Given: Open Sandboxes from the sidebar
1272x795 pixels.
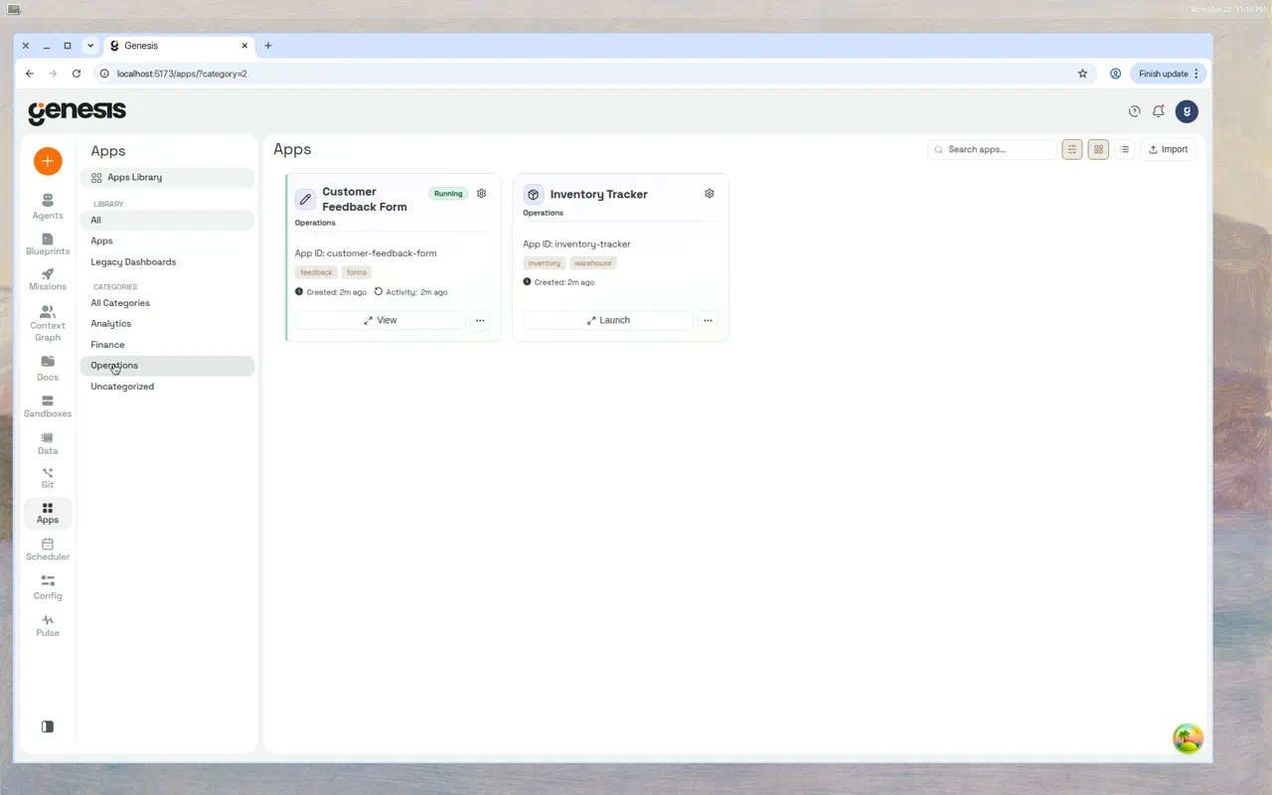Looking at the screenshot, I should (x=48, y=406).
